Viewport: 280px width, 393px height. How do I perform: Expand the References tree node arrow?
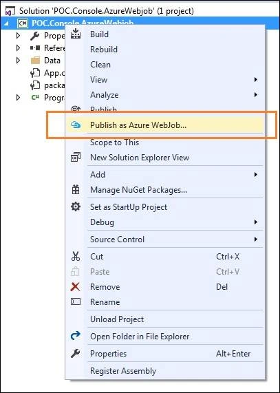pos(18,47)
